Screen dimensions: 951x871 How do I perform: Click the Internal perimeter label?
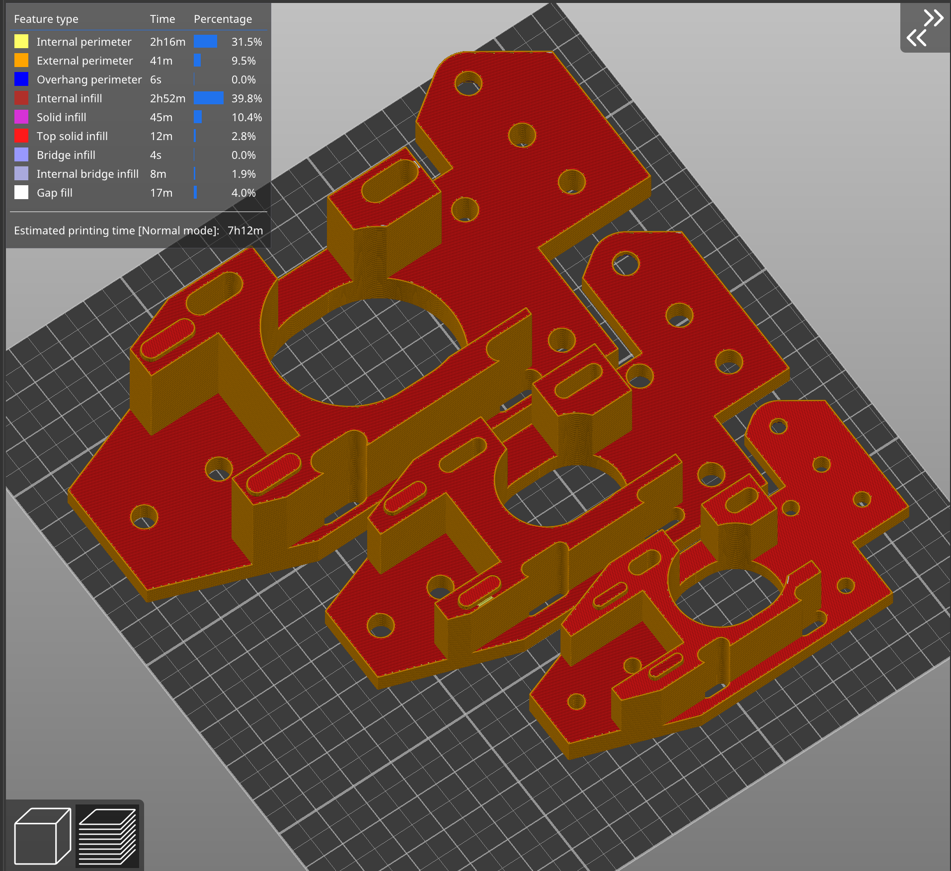[x=84, y=42]
